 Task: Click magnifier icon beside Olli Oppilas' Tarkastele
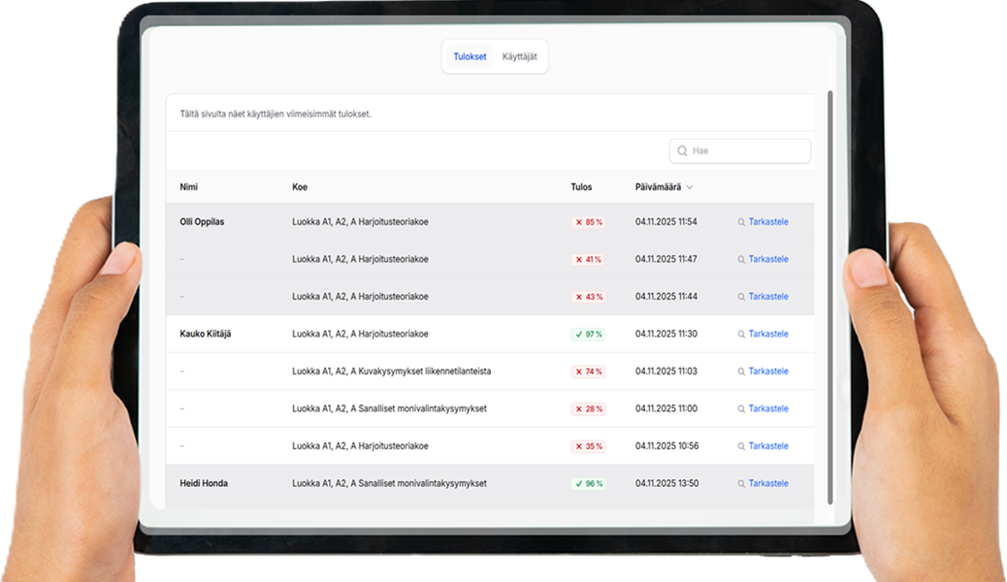click(x=741, y=222)
